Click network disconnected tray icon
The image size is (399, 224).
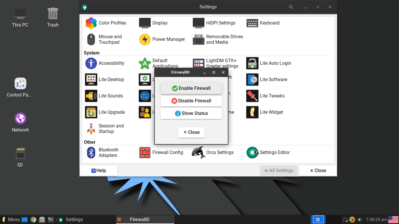345,220
